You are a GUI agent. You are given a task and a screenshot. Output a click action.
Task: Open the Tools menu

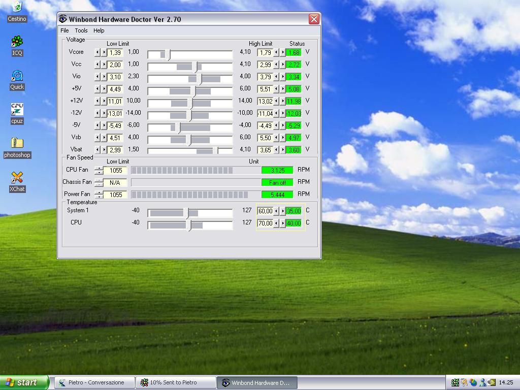(x=81, y=30)
